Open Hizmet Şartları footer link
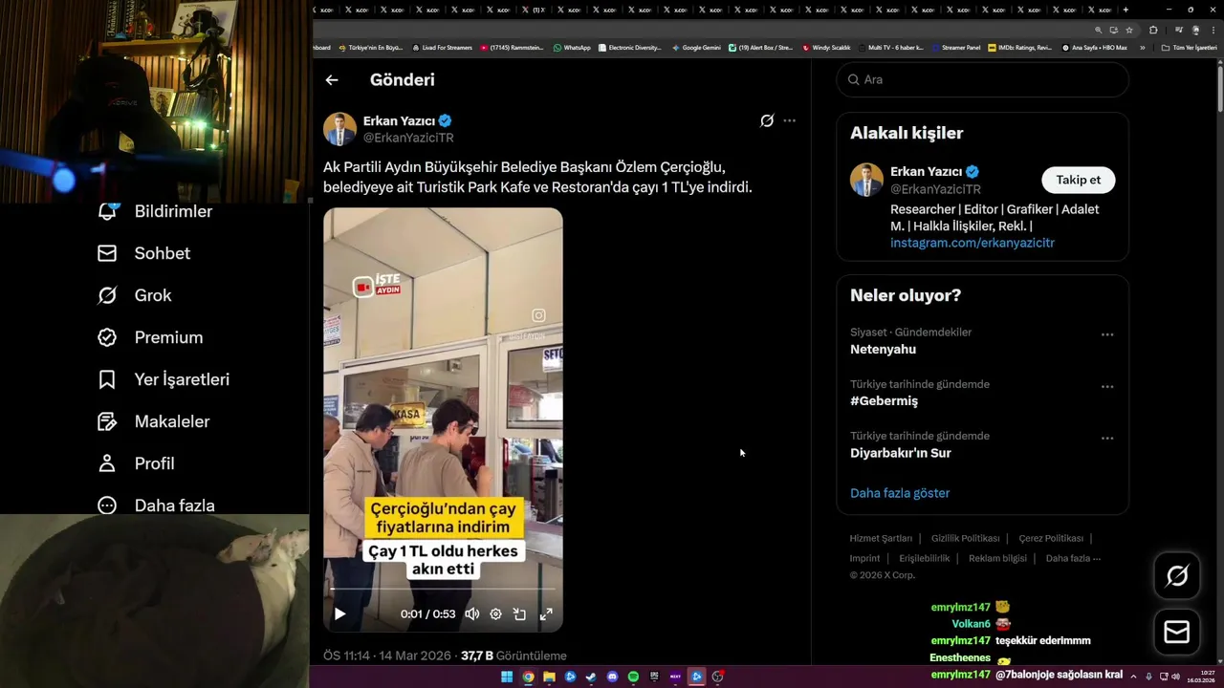 (881, 538)
